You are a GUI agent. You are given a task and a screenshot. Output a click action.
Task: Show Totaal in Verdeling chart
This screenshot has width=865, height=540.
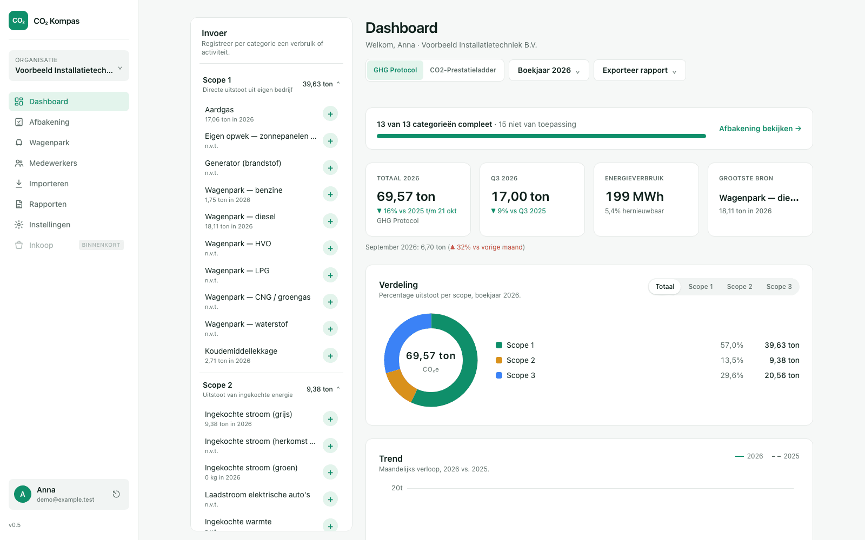665,287
